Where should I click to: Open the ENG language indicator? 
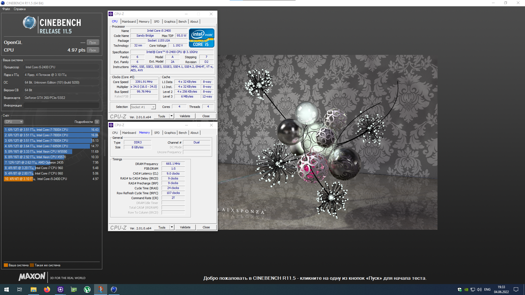(x=487, y=290)
